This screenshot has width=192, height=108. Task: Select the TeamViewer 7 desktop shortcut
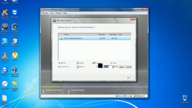point(5,72)
